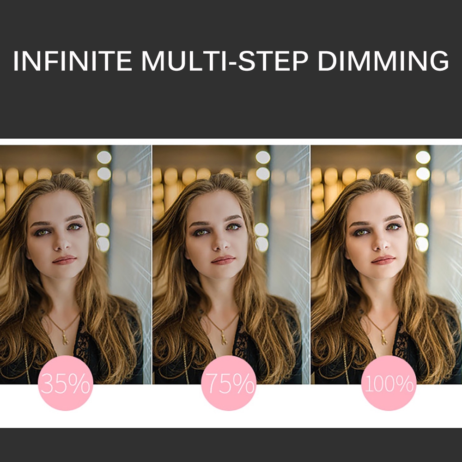The image size is (462, 462).
Task: Click the lower white bokeh light pair in the 75% photo
Action: pyautogui.click(x=261, y=237)
